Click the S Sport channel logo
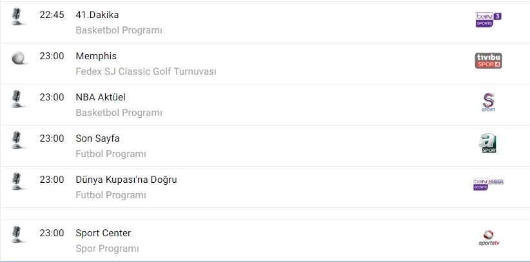530x262 pixels. click(488, 102)
